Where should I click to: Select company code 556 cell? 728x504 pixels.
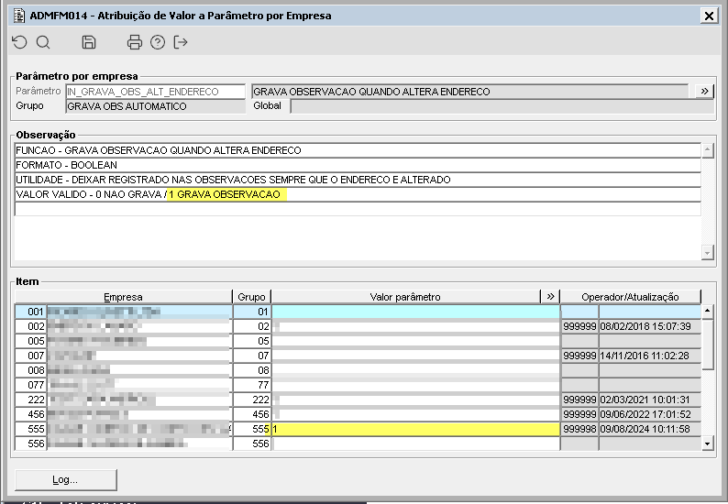30,444
